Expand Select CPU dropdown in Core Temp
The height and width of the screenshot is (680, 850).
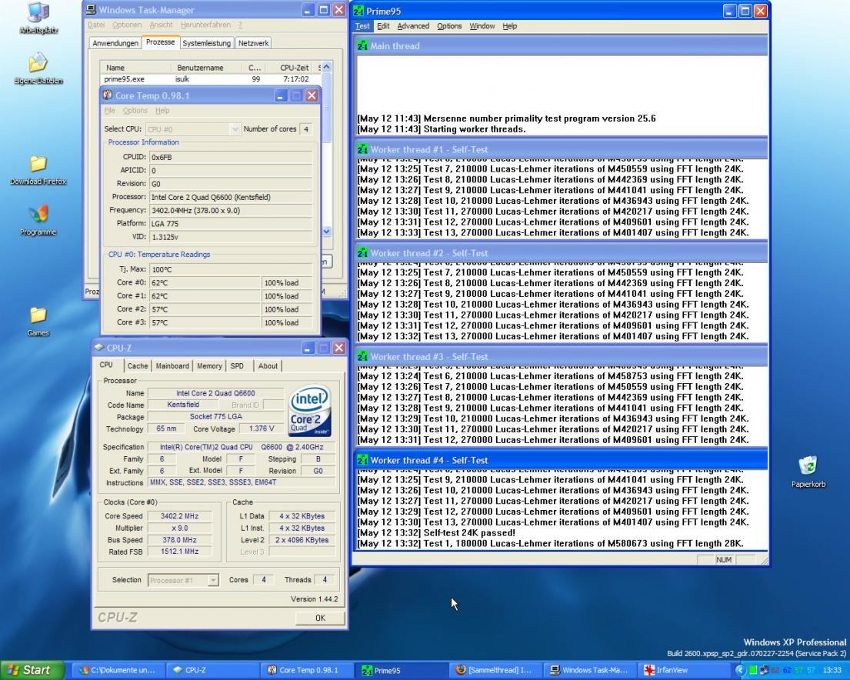click(x=235, y=129)
